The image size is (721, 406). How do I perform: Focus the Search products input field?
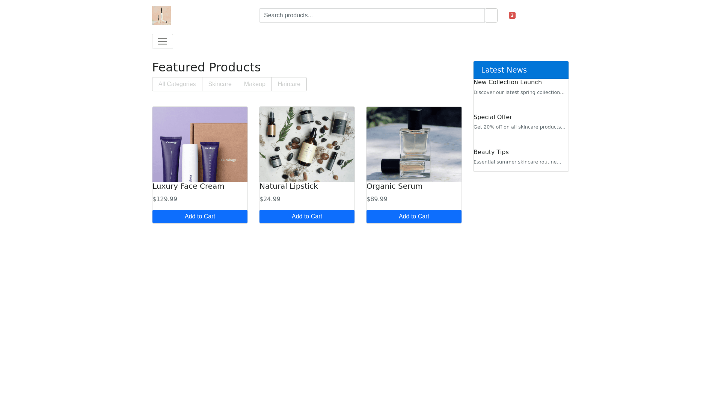371,15
